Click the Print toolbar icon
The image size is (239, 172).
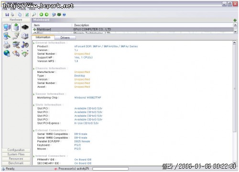coord(12,15)
